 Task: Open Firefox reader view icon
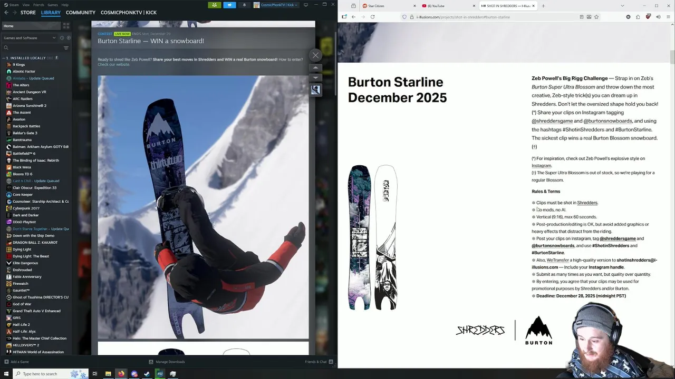(582, 17)
